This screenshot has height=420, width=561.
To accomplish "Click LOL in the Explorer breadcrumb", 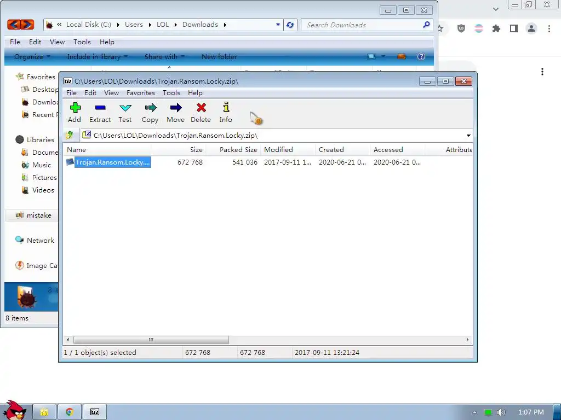I will pyautogui.click(x=162, y=25).
